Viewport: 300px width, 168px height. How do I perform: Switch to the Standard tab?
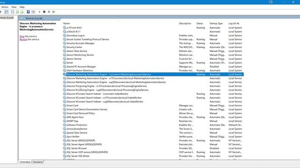[37, 162]
